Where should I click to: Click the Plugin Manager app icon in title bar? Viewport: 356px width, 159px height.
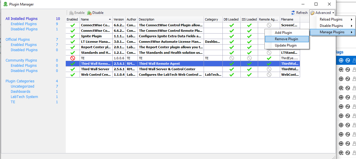tap(5, 4)
